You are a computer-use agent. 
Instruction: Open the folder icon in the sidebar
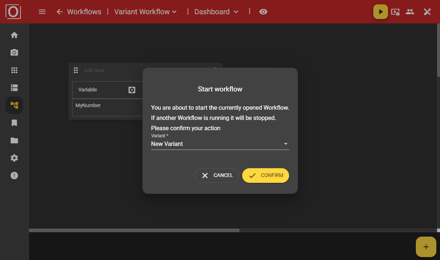(14, 140)
